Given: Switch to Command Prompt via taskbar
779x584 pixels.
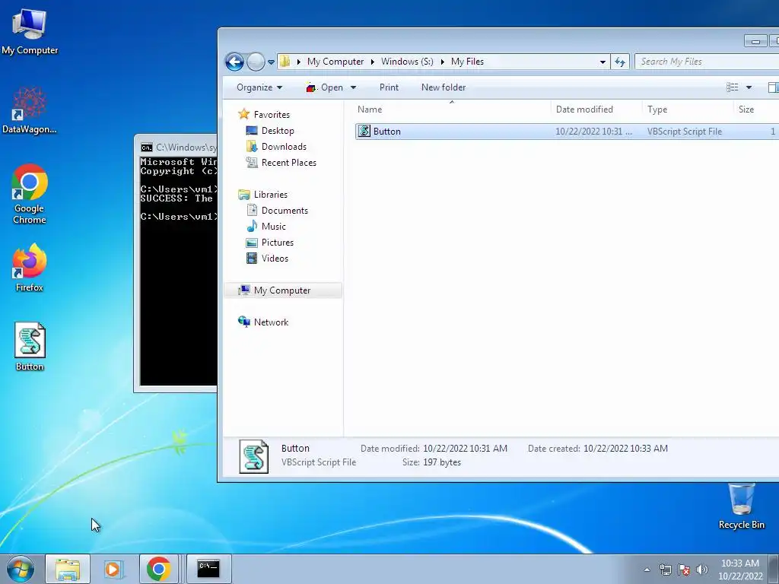Looking at the screenshot, I should click(x=208, y=569).
